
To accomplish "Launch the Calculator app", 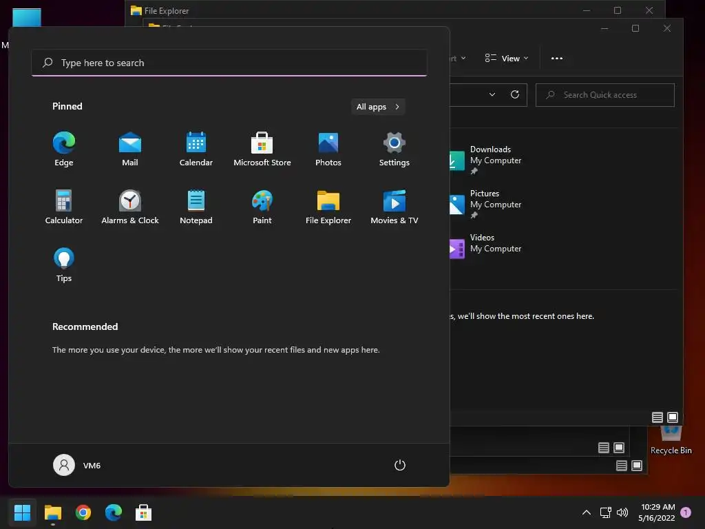I will tap(64, 207).
